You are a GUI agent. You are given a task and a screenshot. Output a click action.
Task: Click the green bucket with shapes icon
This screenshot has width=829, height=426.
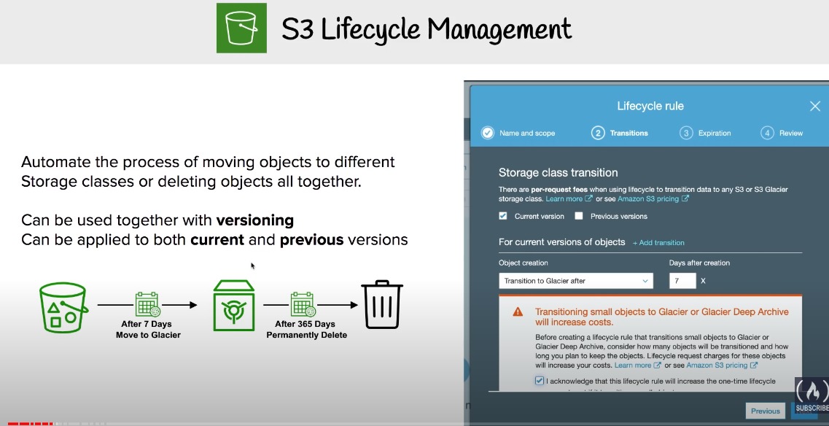pyautogui.click(x=63, y=307)
